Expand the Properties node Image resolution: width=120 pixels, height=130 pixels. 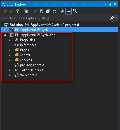(10, 40)
